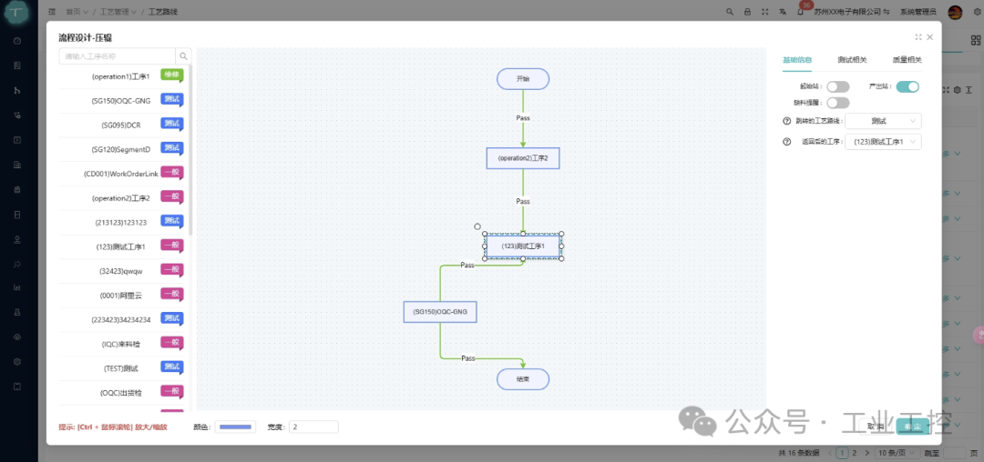This screenshot has width=984, height=462.
Task: Maximize the 流程设计 dialog
Action: tap(918, 37)
